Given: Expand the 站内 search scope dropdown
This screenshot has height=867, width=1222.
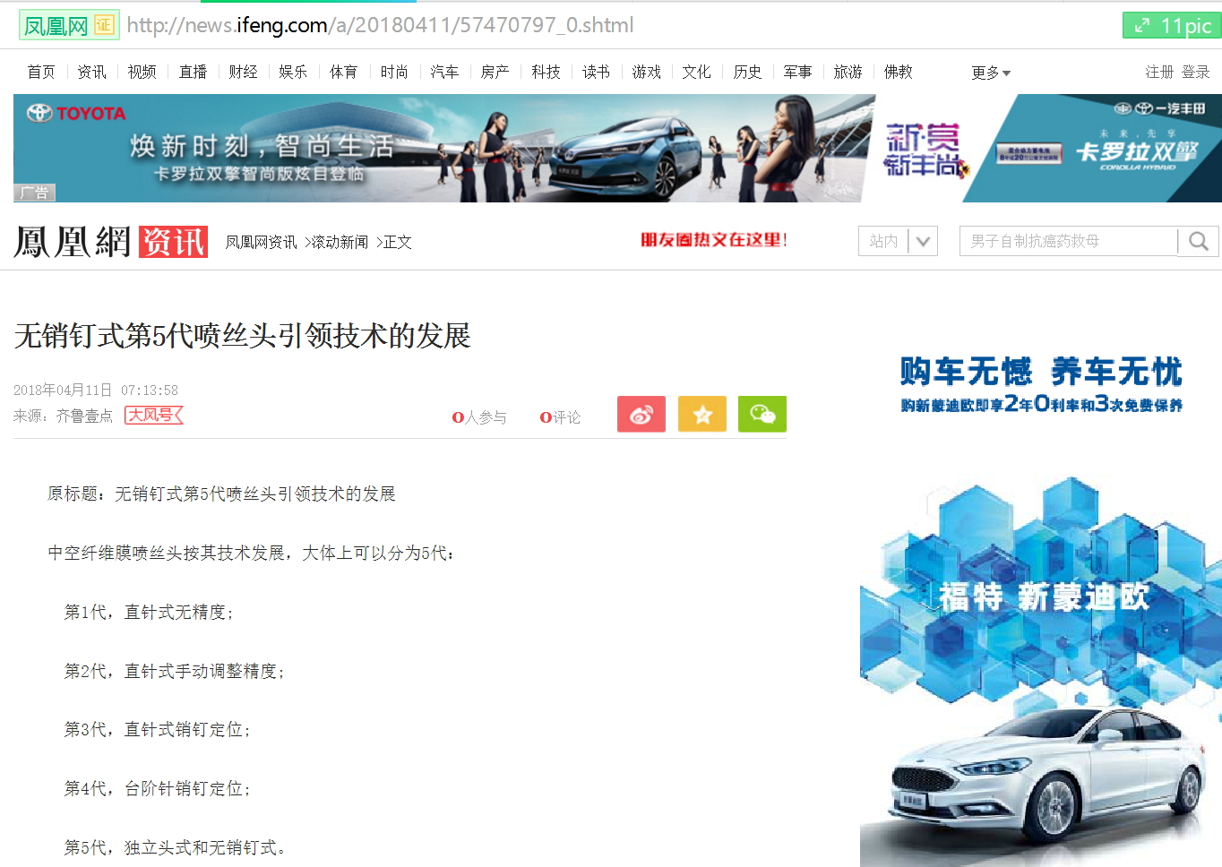Looking at the screenshot, I should [x=923, y=241].
